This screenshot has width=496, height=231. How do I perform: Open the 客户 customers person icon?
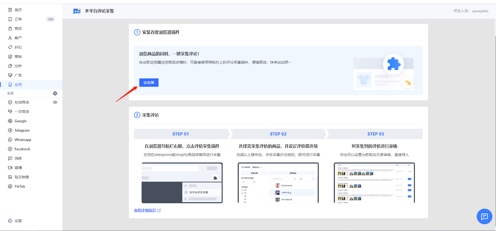coord(10,38)
